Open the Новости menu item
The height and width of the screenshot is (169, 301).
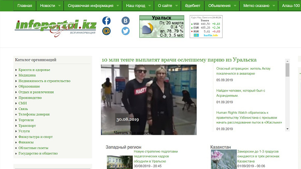click(x=48, y=6)
